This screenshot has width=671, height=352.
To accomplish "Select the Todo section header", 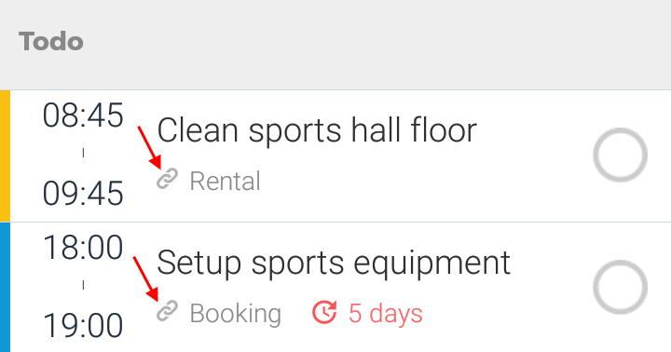I will click(51, 42).
